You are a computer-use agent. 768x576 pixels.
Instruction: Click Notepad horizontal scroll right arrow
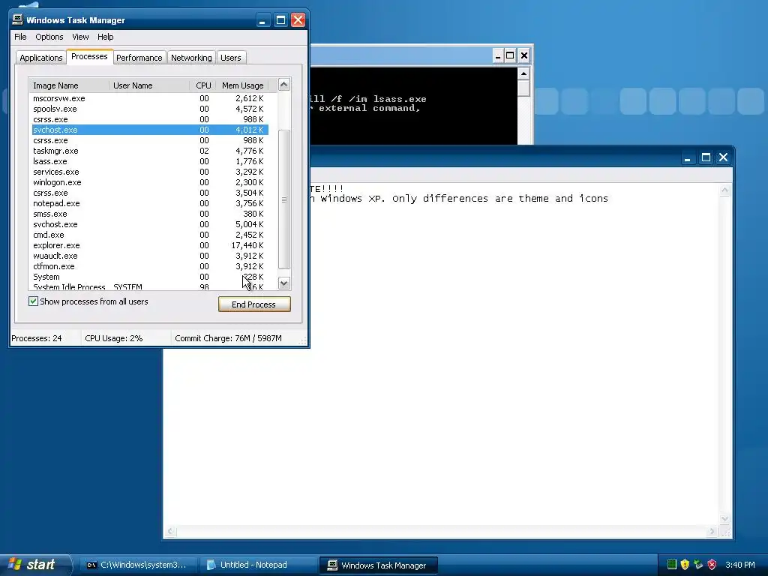click(712, 532)
